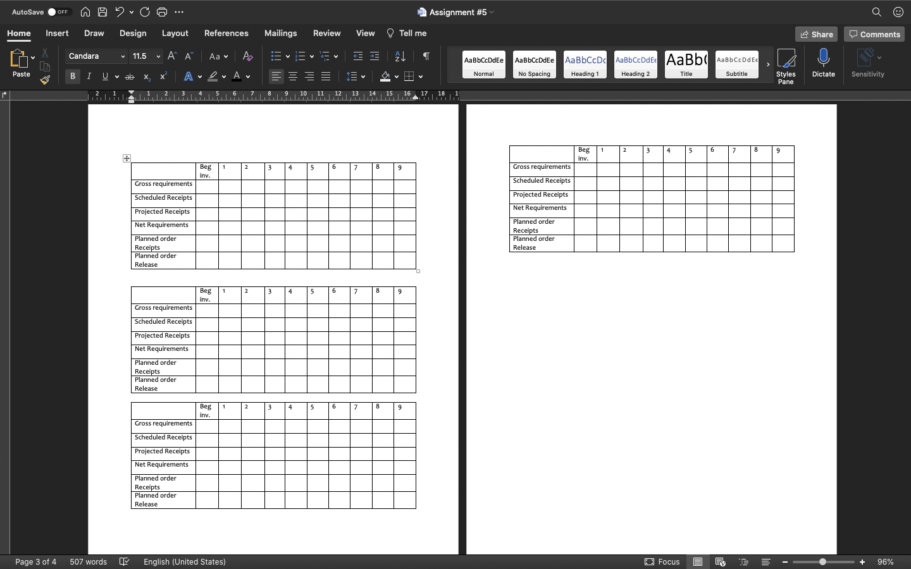Screen dimensions: 911x569
Task: Increase the font size
Action: click(172, 56)
